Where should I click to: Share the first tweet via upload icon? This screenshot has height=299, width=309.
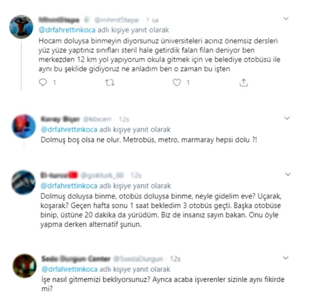pos(244,82)
